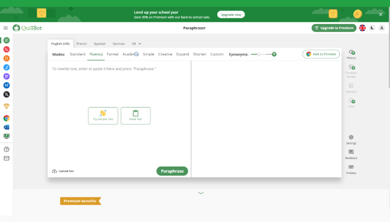Click the Paraphrase button
The height and width of the screenshot is (222, 390).
tap(172, 171)
